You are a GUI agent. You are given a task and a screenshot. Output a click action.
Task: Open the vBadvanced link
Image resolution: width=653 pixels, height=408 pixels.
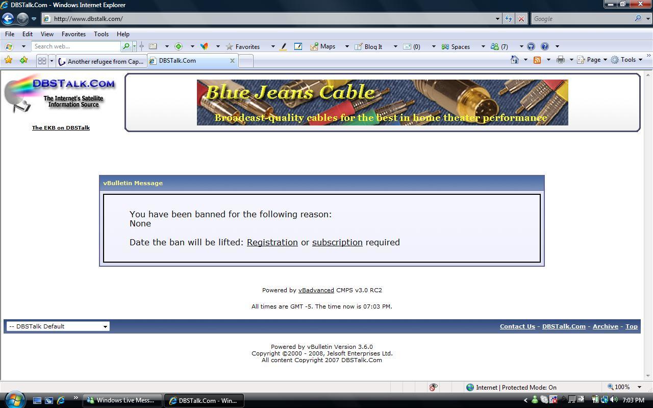pyautogui.click(x=316, y=290)
